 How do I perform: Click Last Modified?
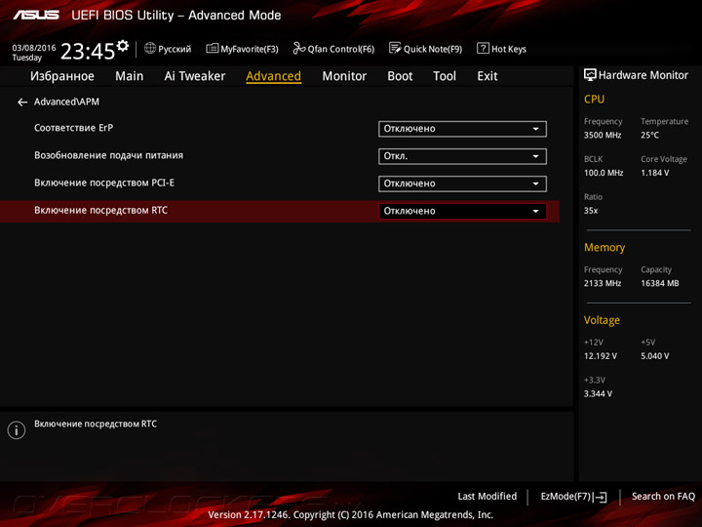pos(487,497)
